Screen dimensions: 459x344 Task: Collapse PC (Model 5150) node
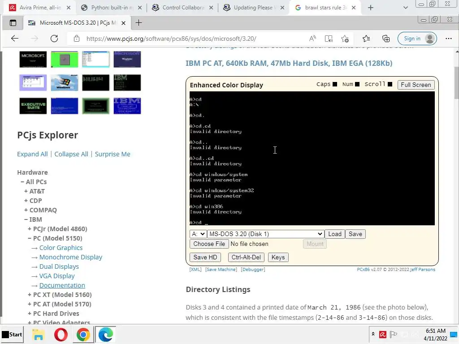pos(55,238)
